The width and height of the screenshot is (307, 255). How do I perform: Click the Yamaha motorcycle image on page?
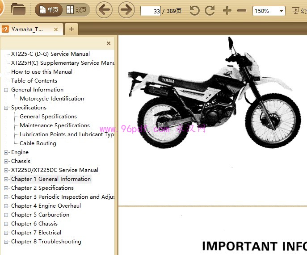214,93
